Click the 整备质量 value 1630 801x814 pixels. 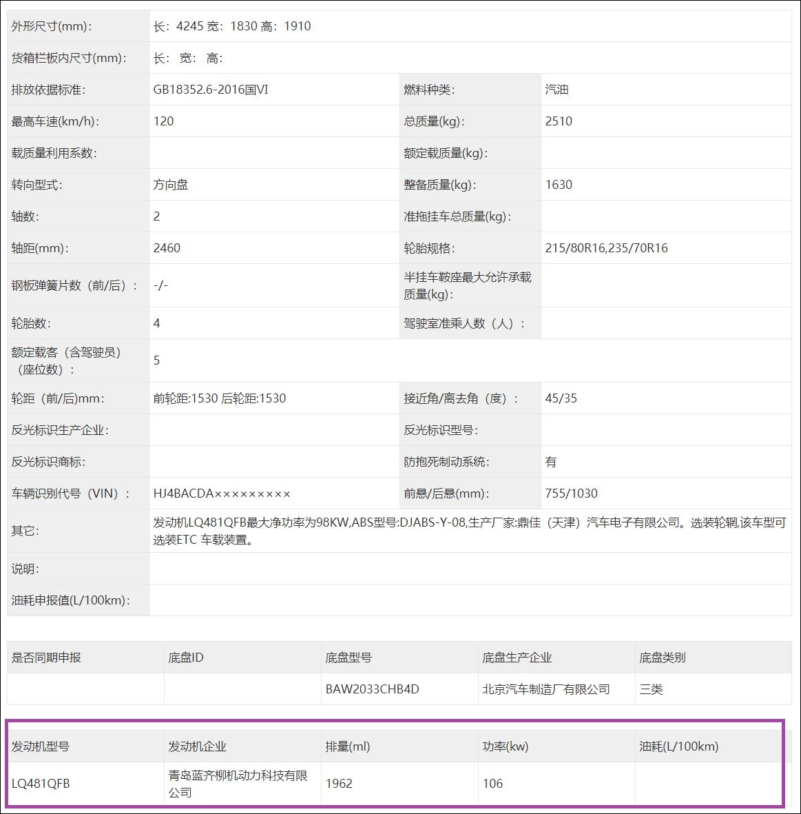click(x=558, y=185)
